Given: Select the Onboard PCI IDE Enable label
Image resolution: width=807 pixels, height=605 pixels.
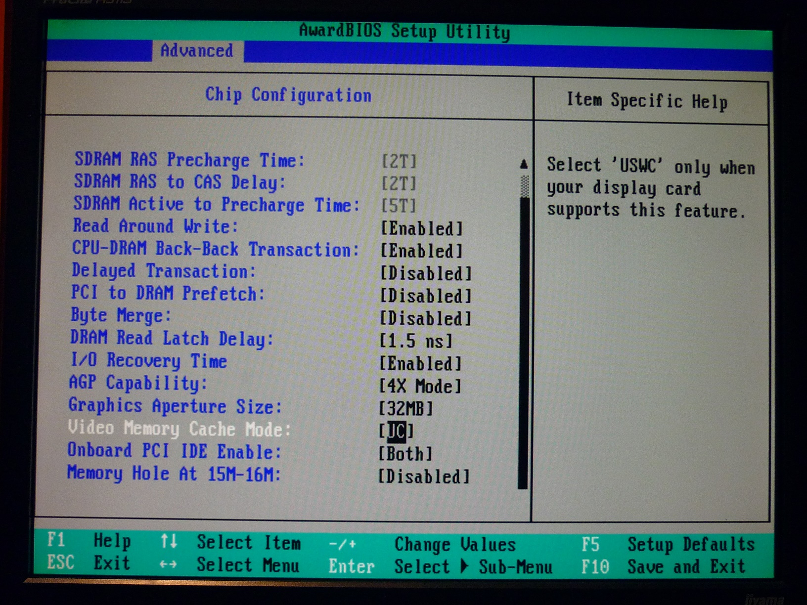Looking at the screenshot, I should [175, 451].
